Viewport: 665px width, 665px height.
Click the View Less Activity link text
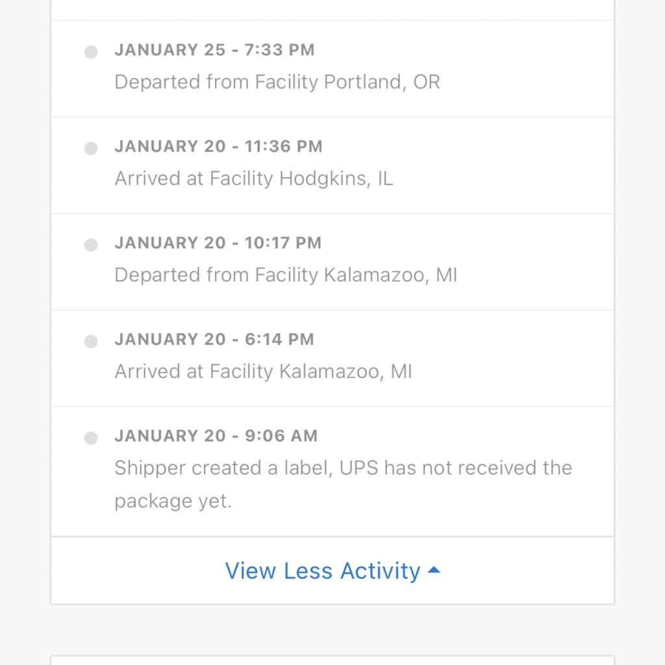323,571
